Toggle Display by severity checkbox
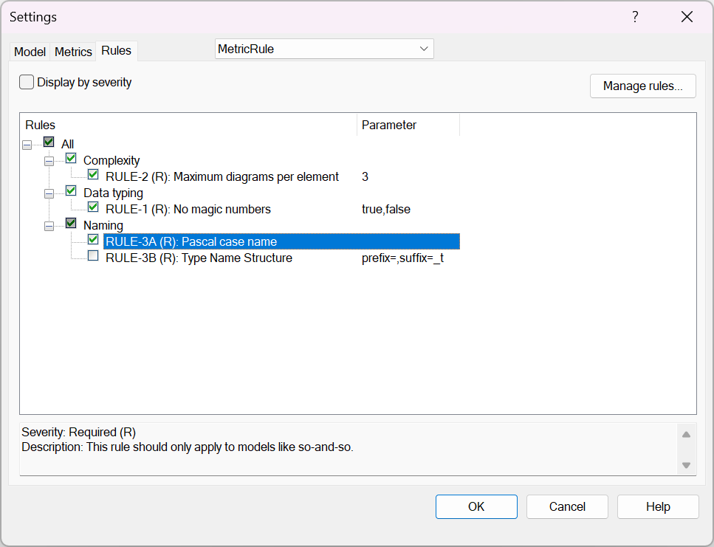 tap(27, 83)
